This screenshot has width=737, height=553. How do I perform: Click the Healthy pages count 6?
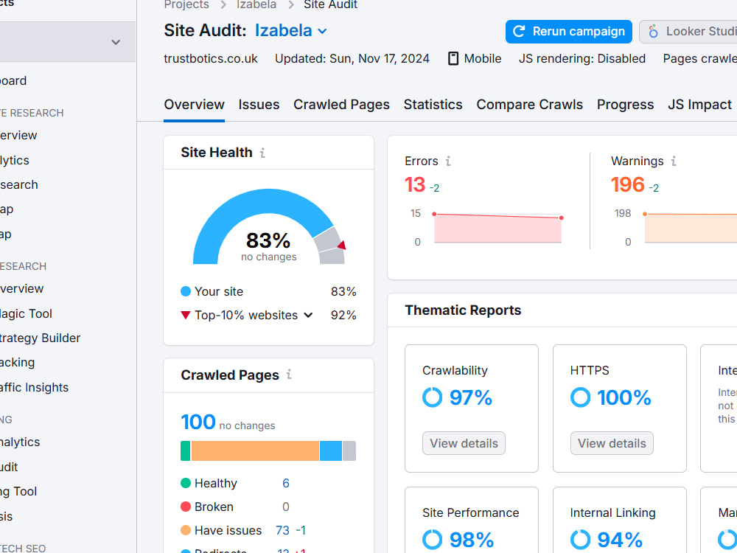point(286,483)
